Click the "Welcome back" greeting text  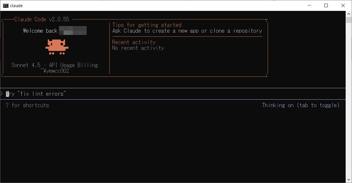(40, 31)
